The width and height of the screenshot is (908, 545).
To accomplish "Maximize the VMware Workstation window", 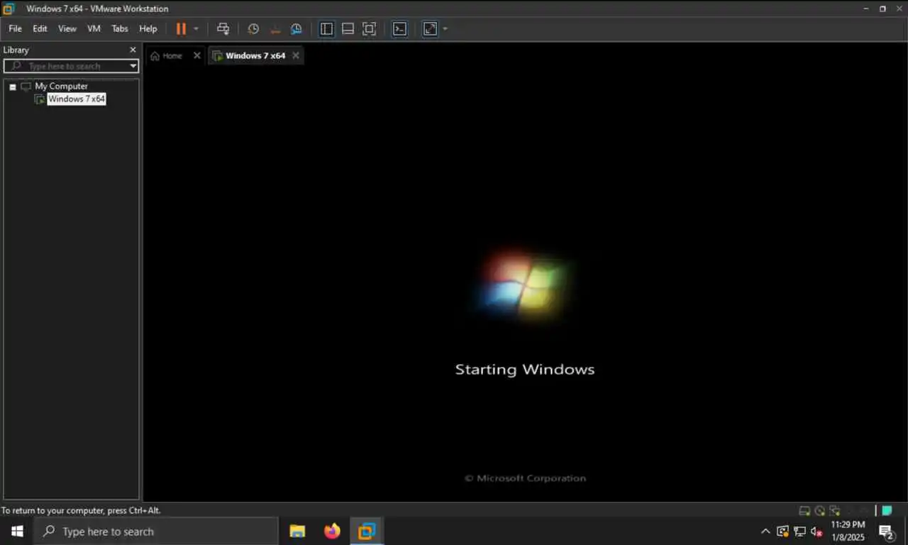I will [882, 9].
